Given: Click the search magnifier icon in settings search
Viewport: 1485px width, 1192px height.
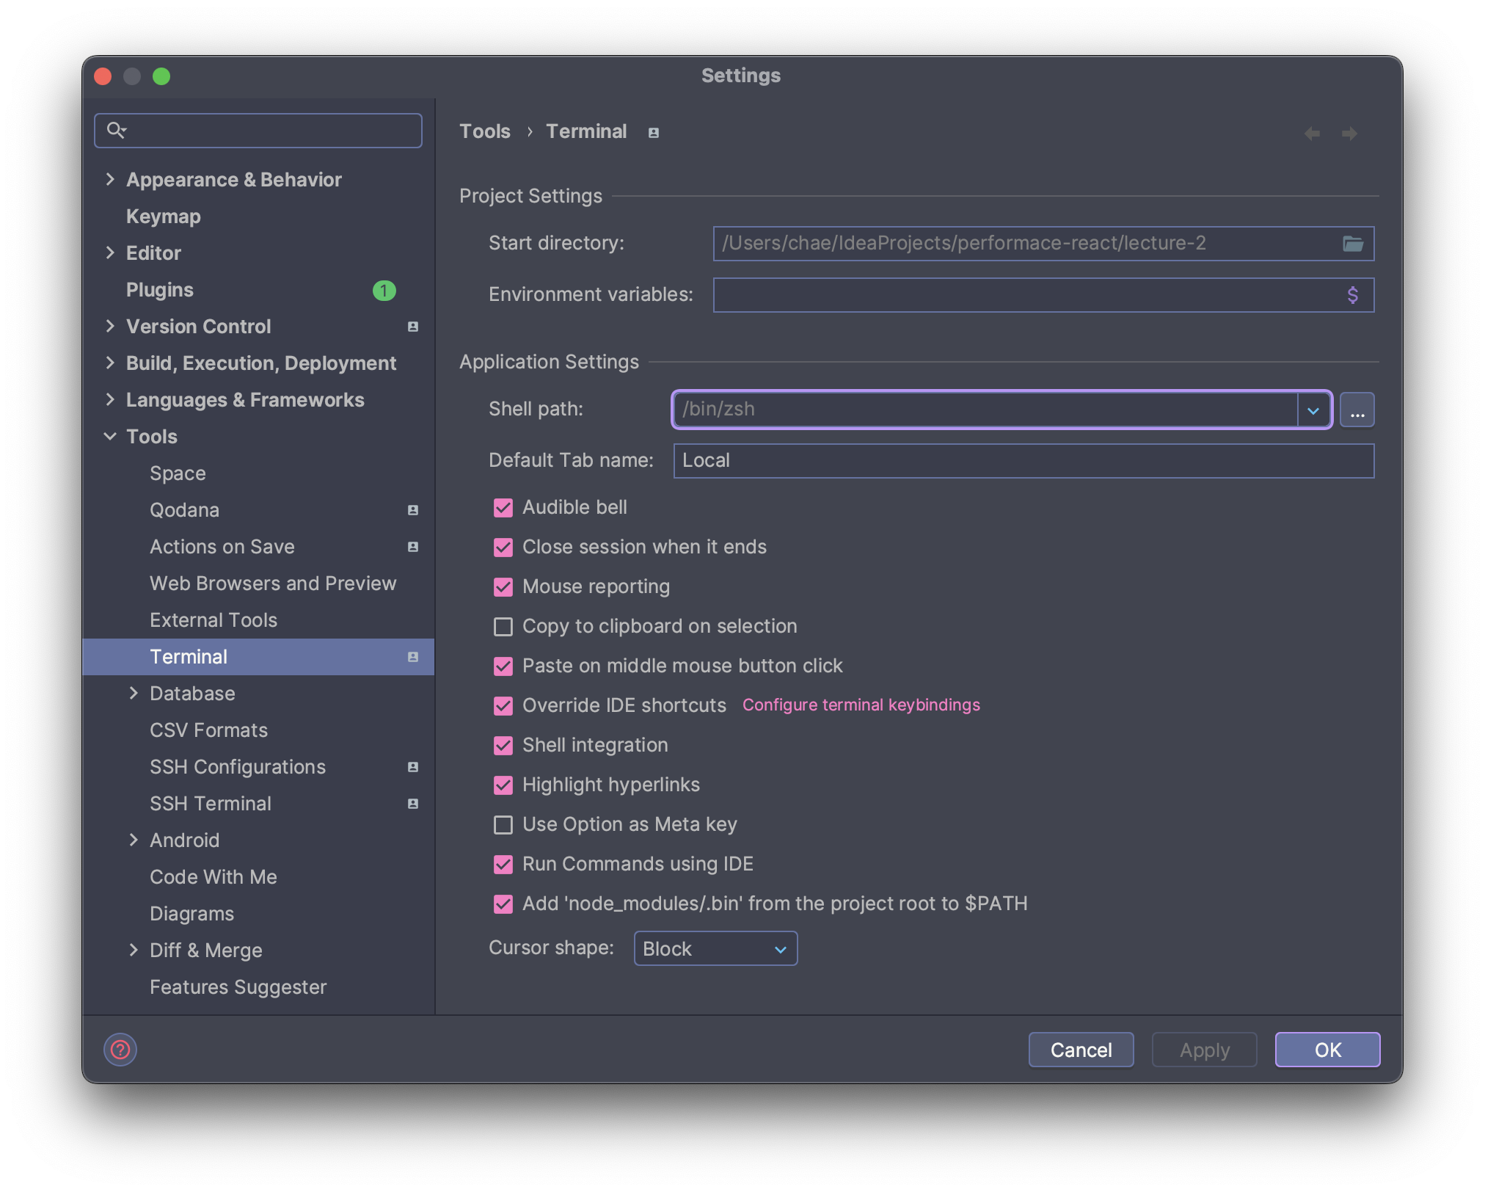Looking at the screenshot, I should [116, 131].
